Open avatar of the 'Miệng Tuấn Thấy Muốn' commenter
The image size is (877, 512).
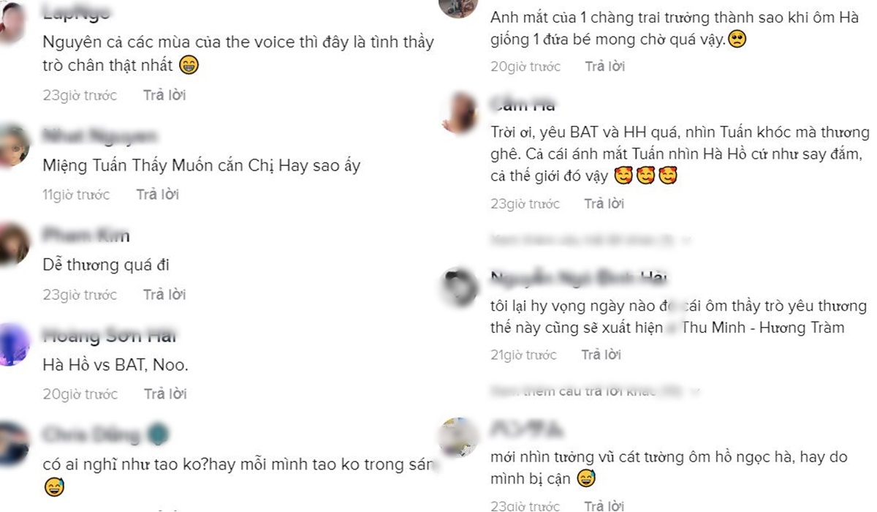point(12,145)
